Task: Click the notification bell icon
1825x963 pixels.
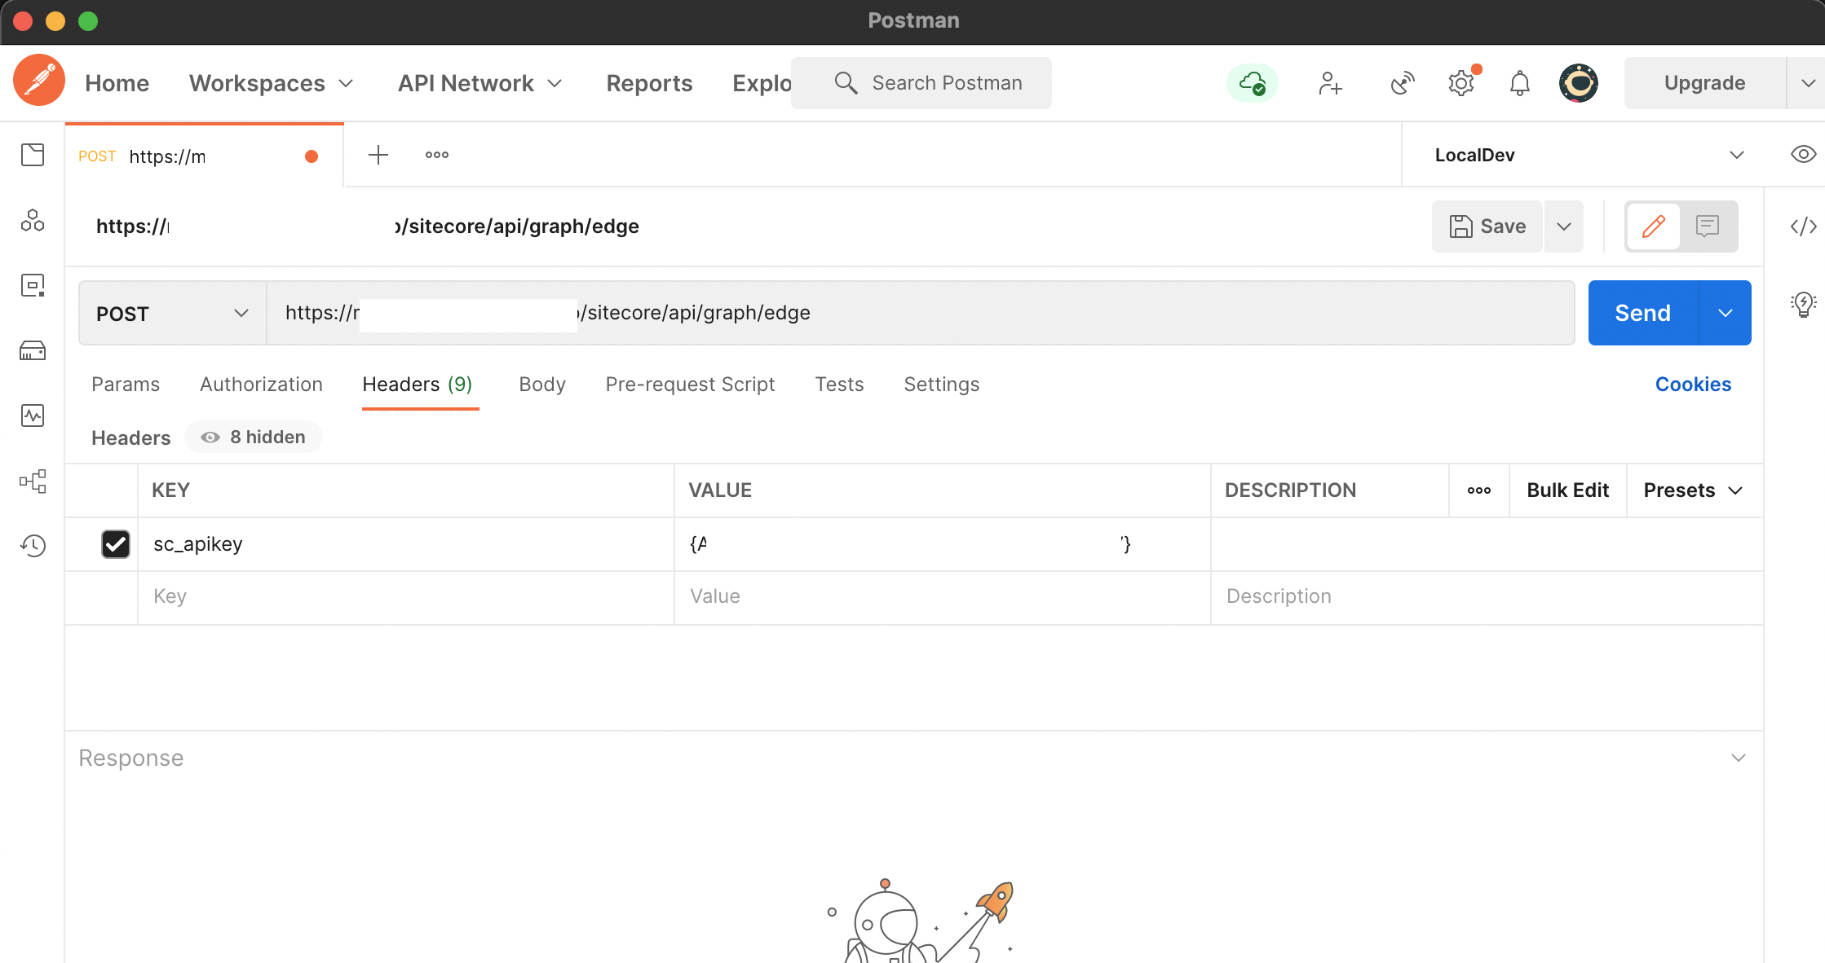Action: click(x=1520, y=82)
